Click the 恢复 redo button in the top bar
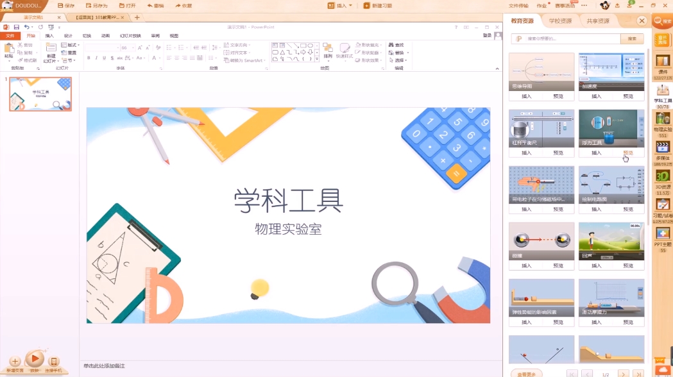 pos(183,6)
